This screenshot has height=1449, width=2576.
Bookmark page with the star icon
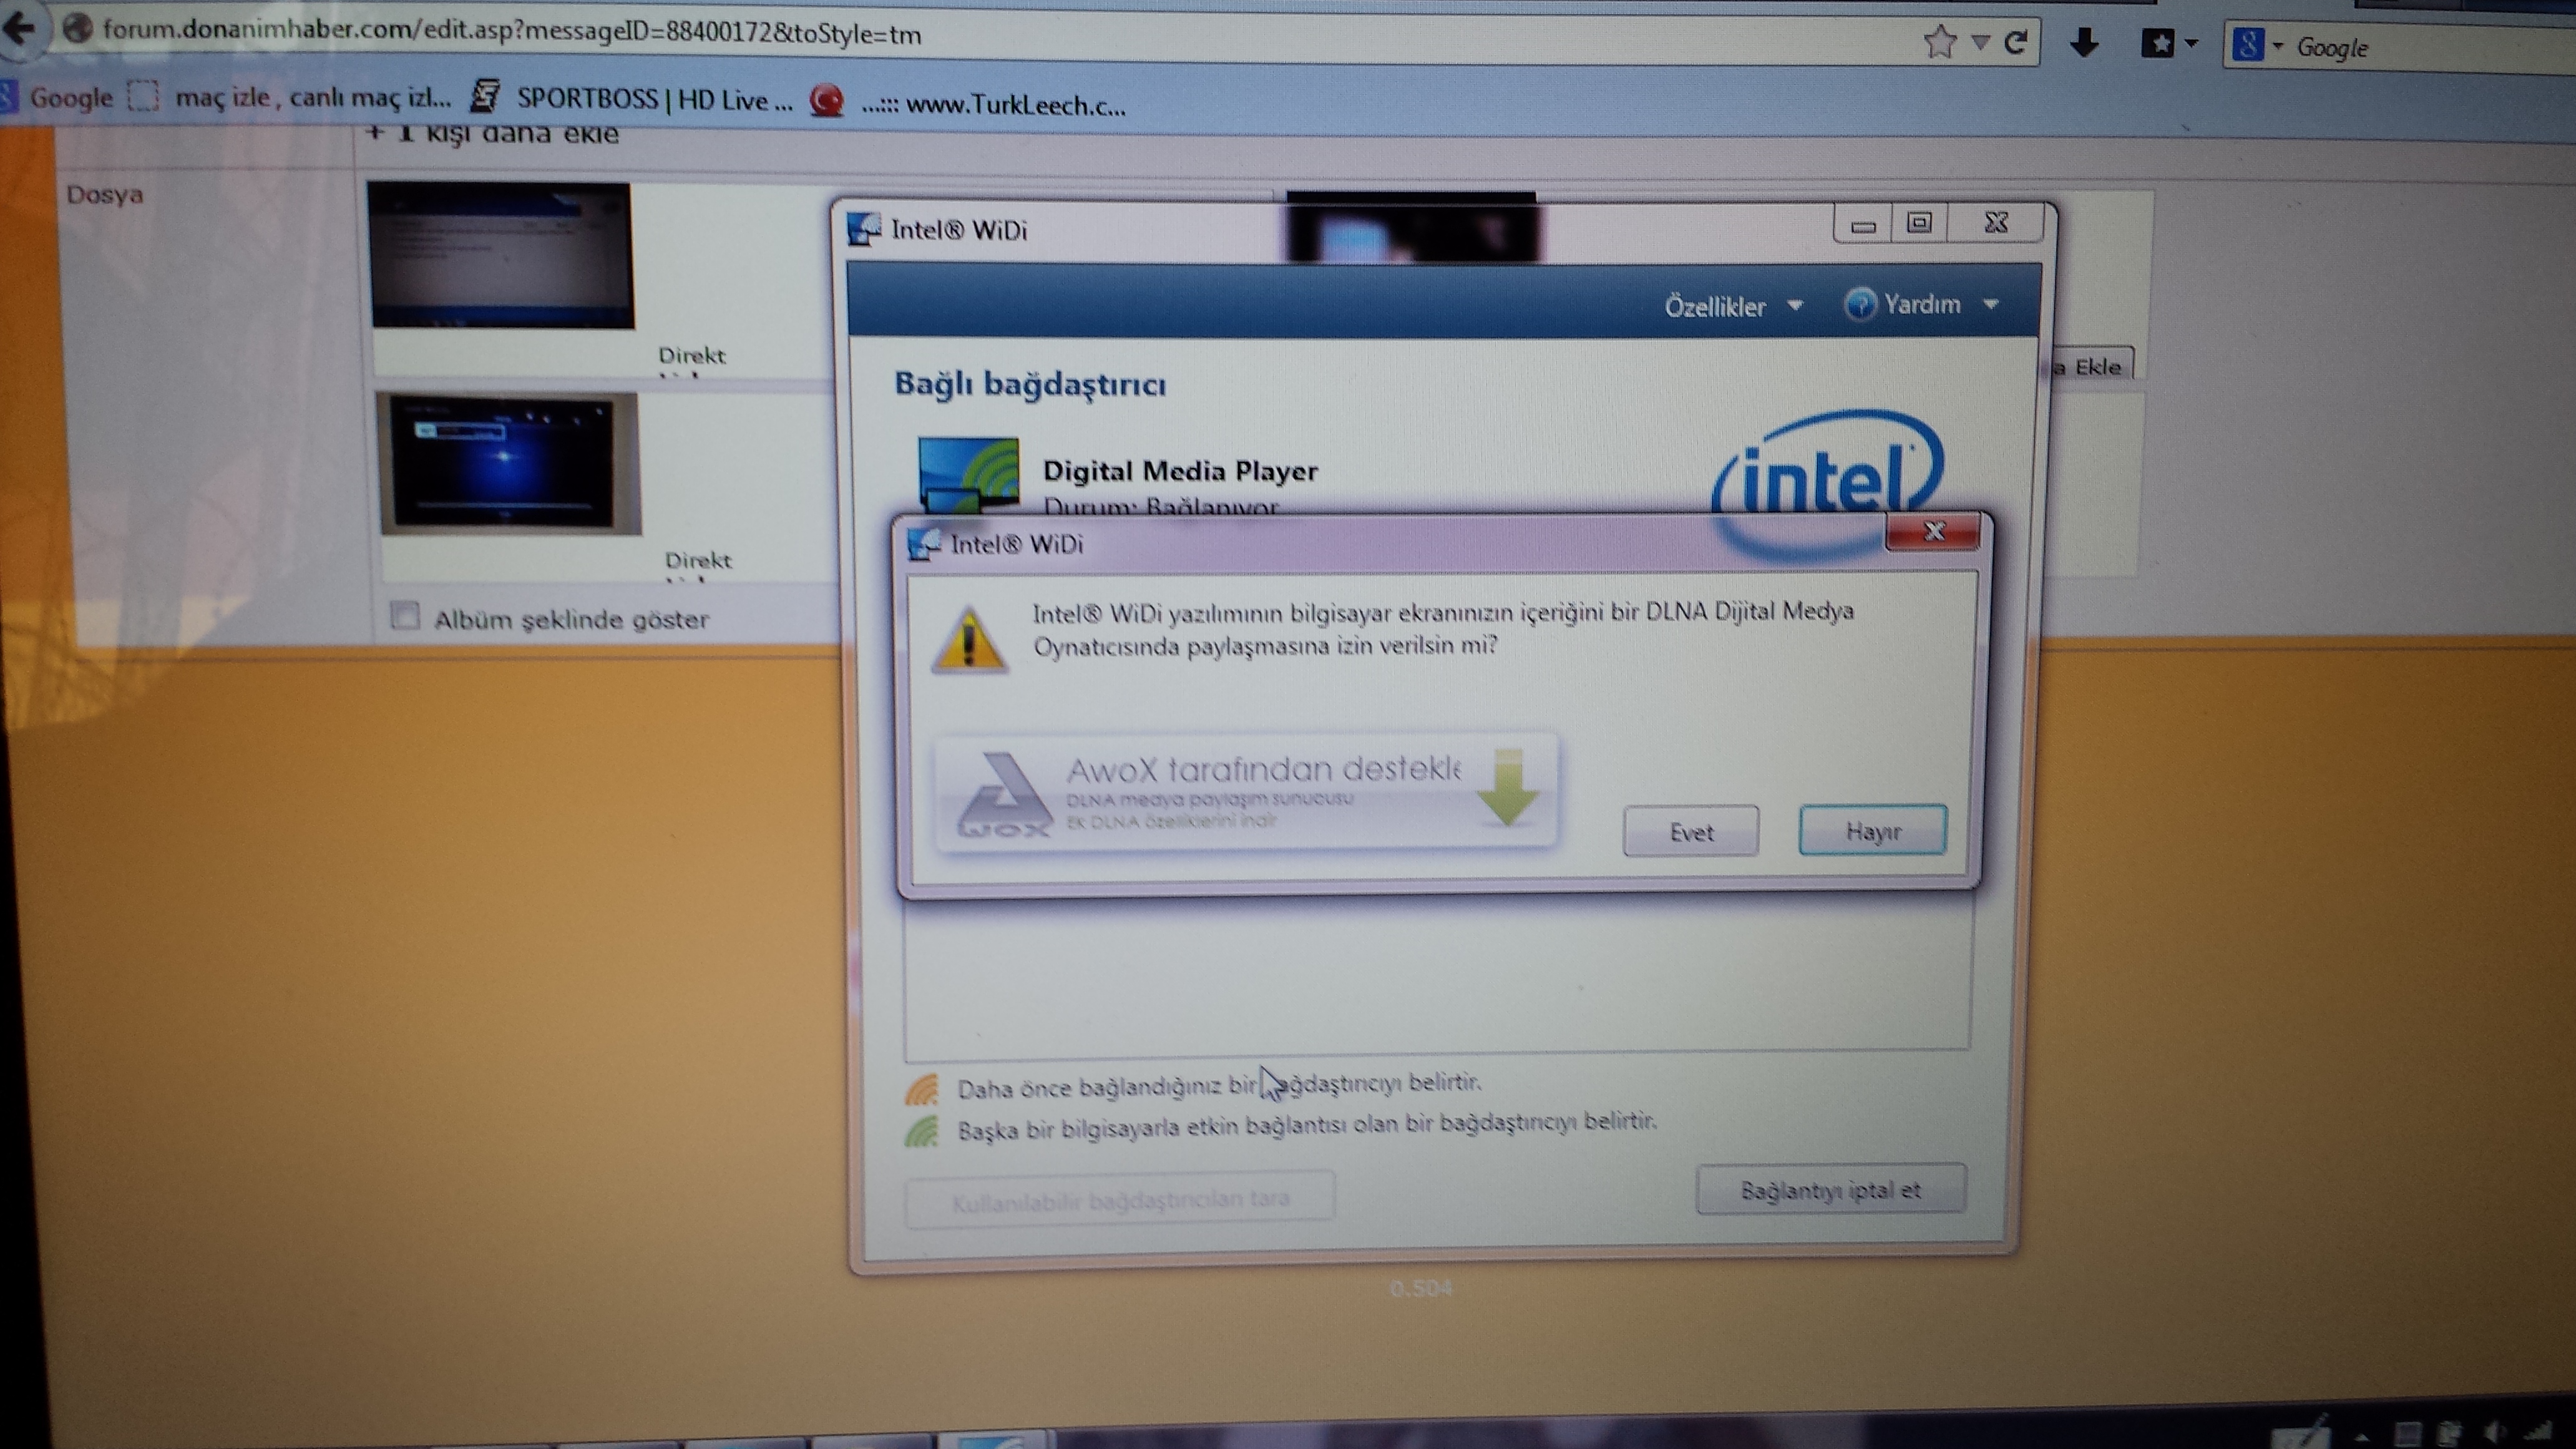[1939, 42]
